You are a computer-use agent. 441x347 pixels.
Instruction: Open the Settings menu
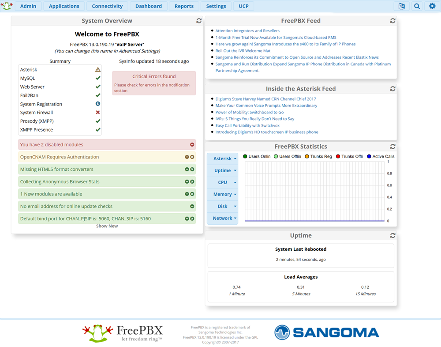click(216, 6)
